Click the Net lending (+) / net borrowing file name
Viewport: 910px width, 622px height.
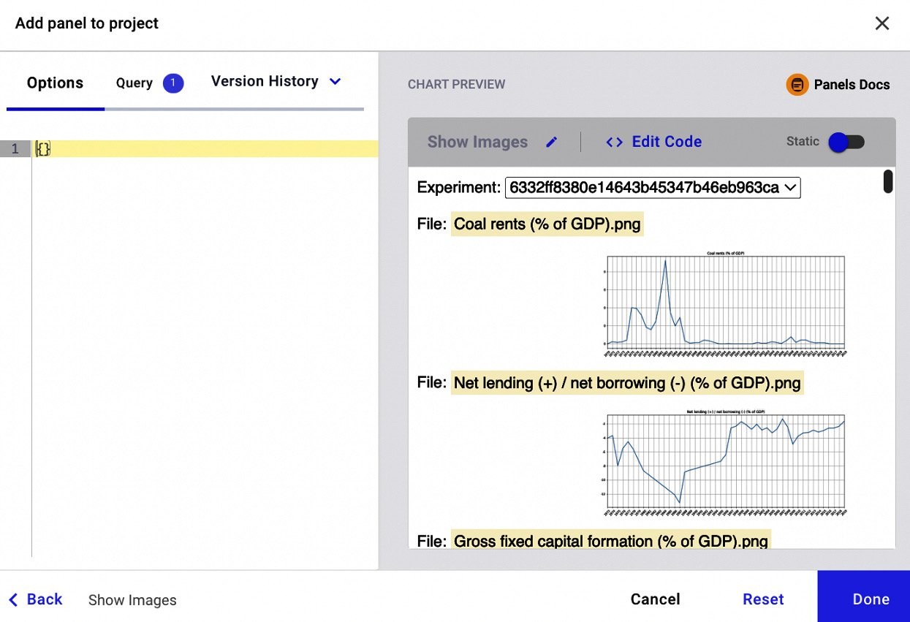point(627,382)
